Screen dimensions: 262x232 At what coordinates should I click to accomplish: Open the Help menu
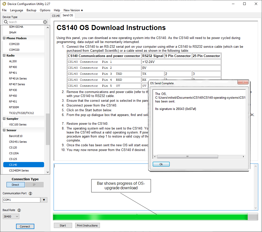point(57,10)
